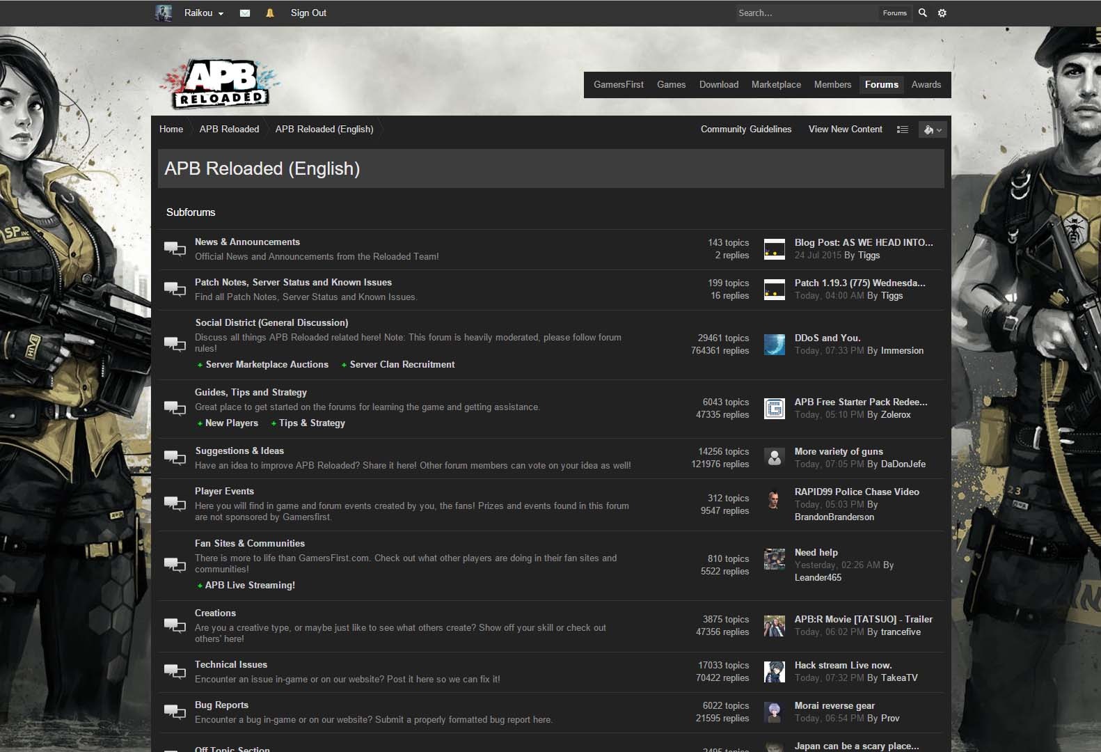View Immersion's profile link
This screenshot has height=752, width=1101.
point(902,351)
